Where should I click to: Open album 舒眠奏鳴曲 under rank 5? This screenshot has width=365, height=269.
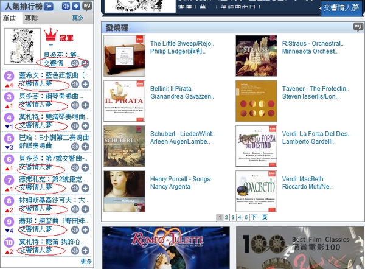tap(35, 146)
